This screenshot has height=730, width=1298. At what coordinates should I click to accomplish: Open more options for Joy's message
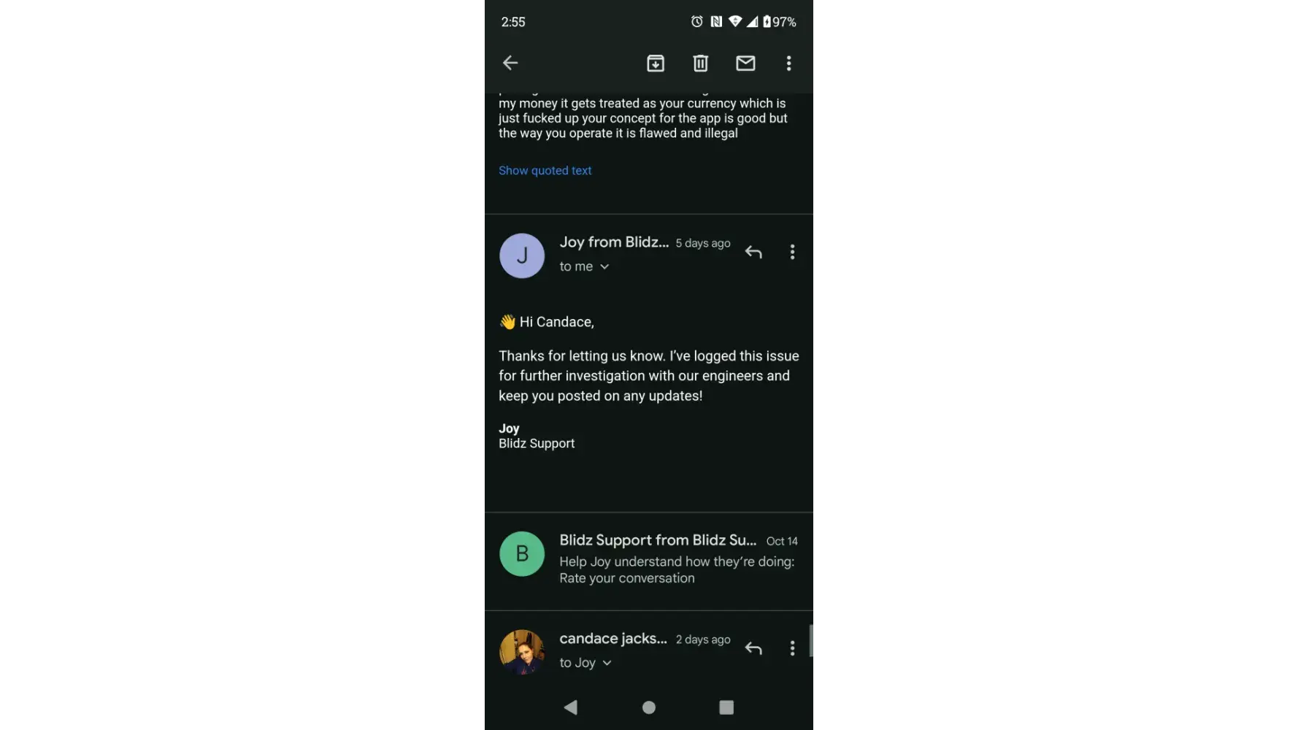tap(792, 253)
